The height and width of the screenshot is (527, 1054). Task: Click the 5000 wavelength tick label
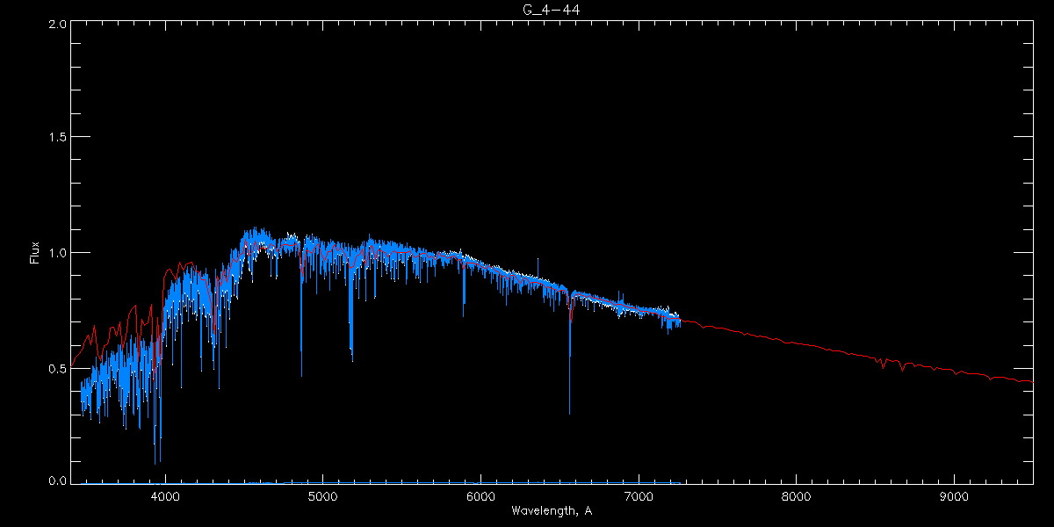[x=322, y=496]
